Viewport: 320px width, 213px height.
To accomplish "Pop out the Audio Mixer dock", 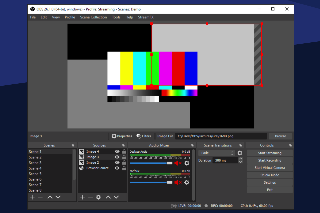I will pyautogui.click(x=192, y=145).
